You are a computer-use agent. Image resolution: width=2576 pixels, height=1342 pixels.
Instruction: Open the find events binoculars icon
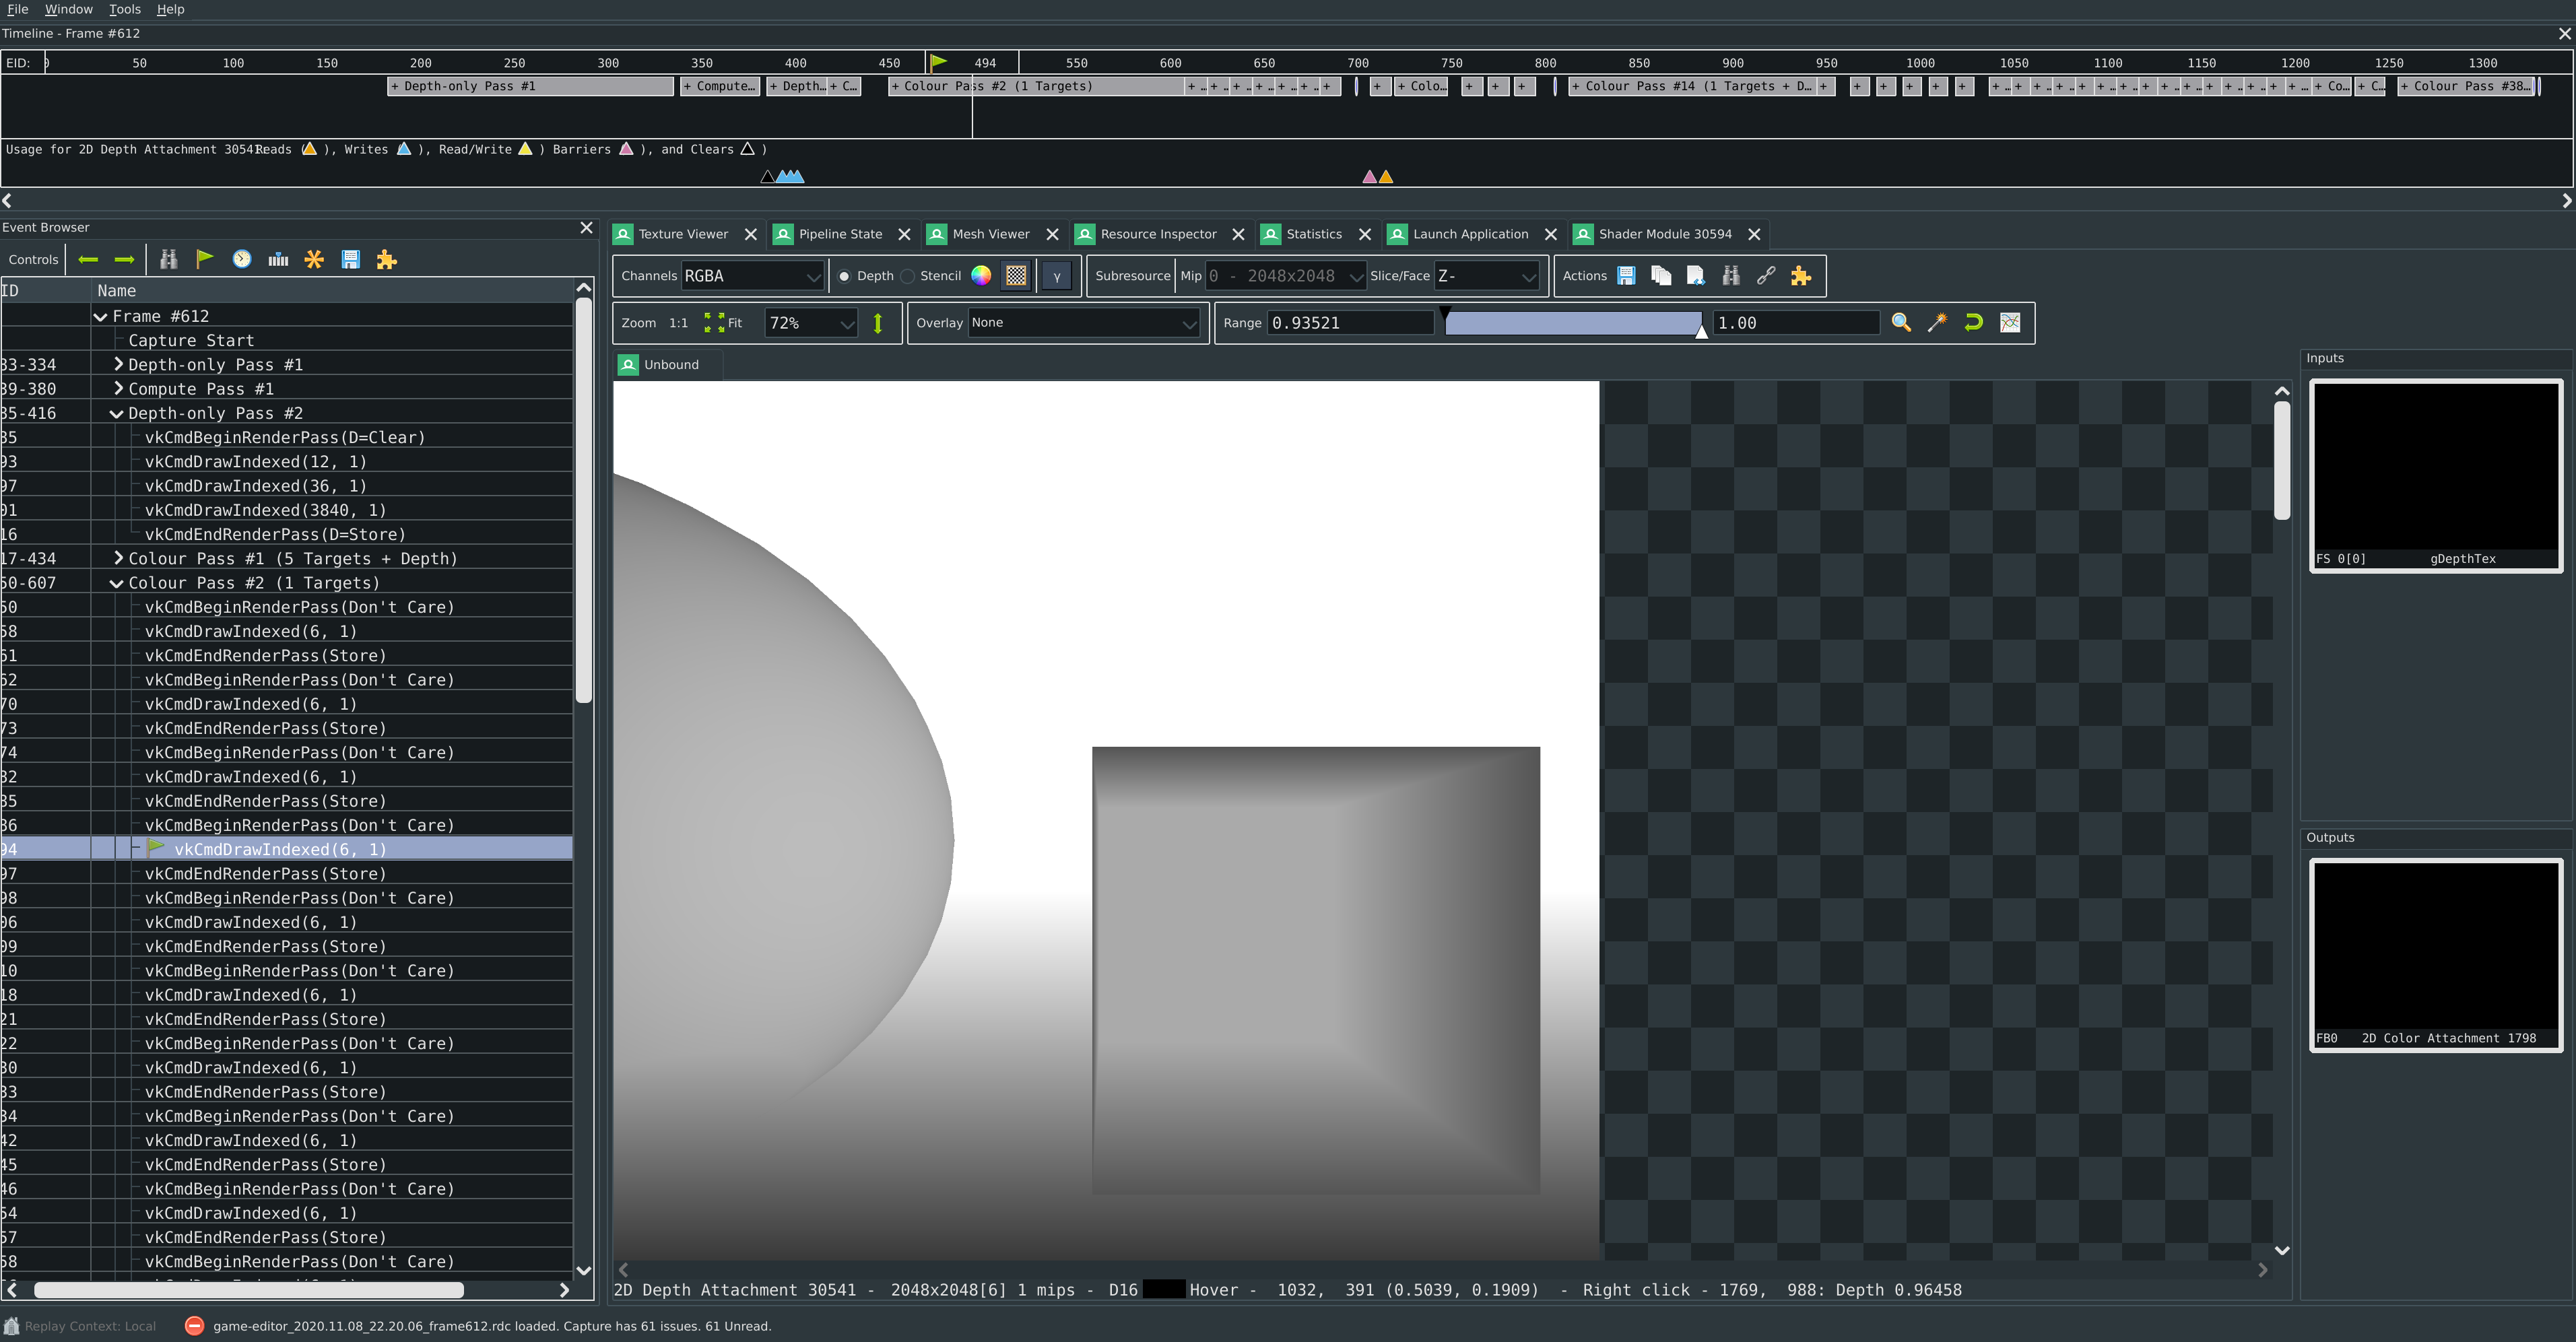[x=168, y=259]
